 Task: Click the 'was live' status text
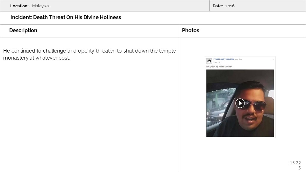[238, 59]
